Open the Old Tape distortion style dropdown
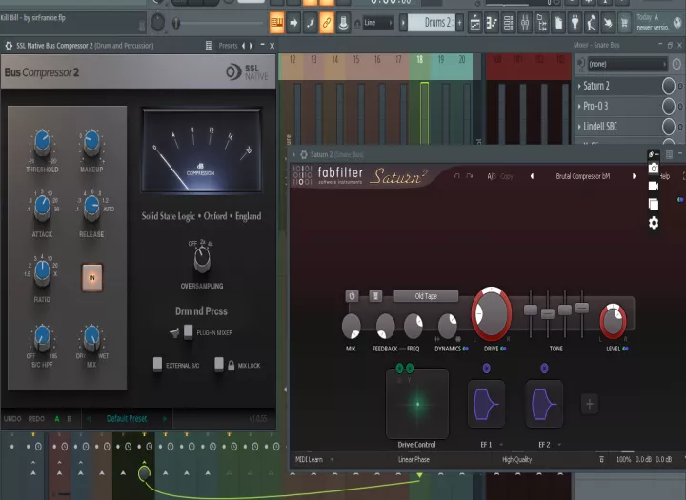The image size is (686, 500). point(426,296)
